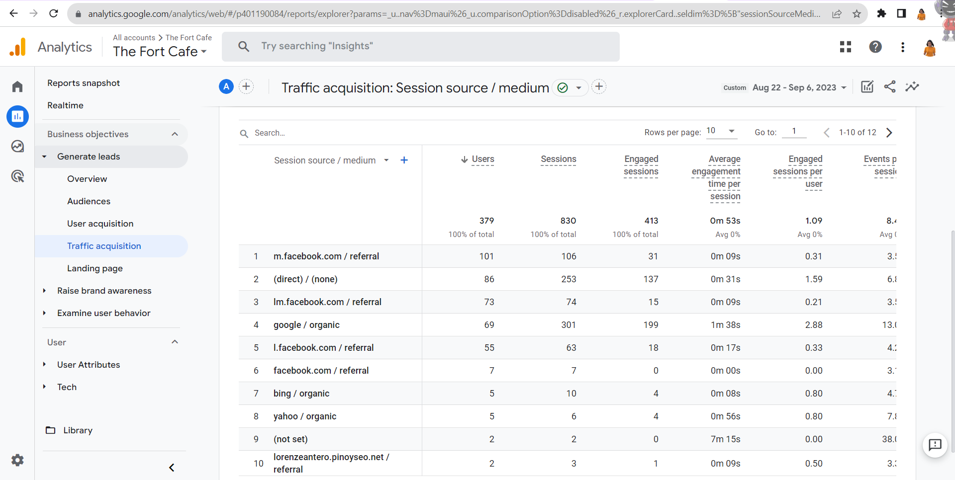Image resolution: width=955 pixels, height=480 pixels.
Task: Sort by Average engagement time per session
Action: [x=716, y=178]
